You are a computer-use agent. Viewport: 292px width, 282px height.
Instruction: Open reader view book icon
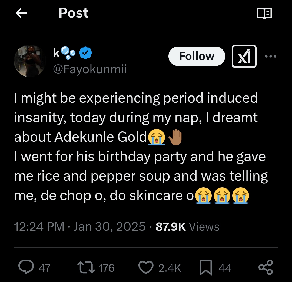pyautogui.click(x=264, y=13)
